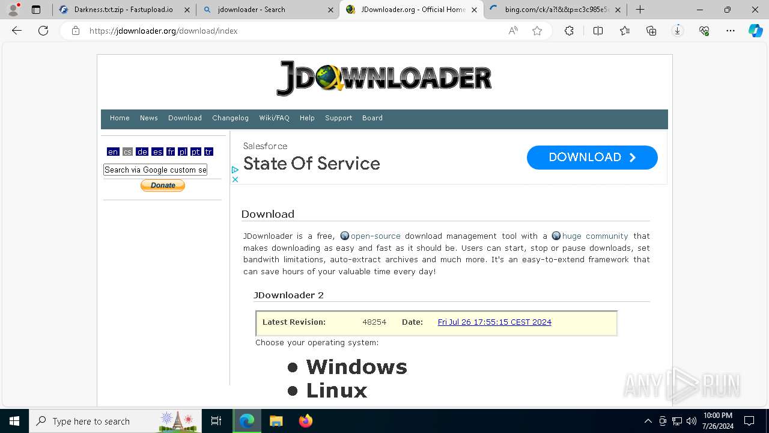Click the AdChoices triangle icon
Viewport: 769px width, 433px height.
click(x=235, y=170)
